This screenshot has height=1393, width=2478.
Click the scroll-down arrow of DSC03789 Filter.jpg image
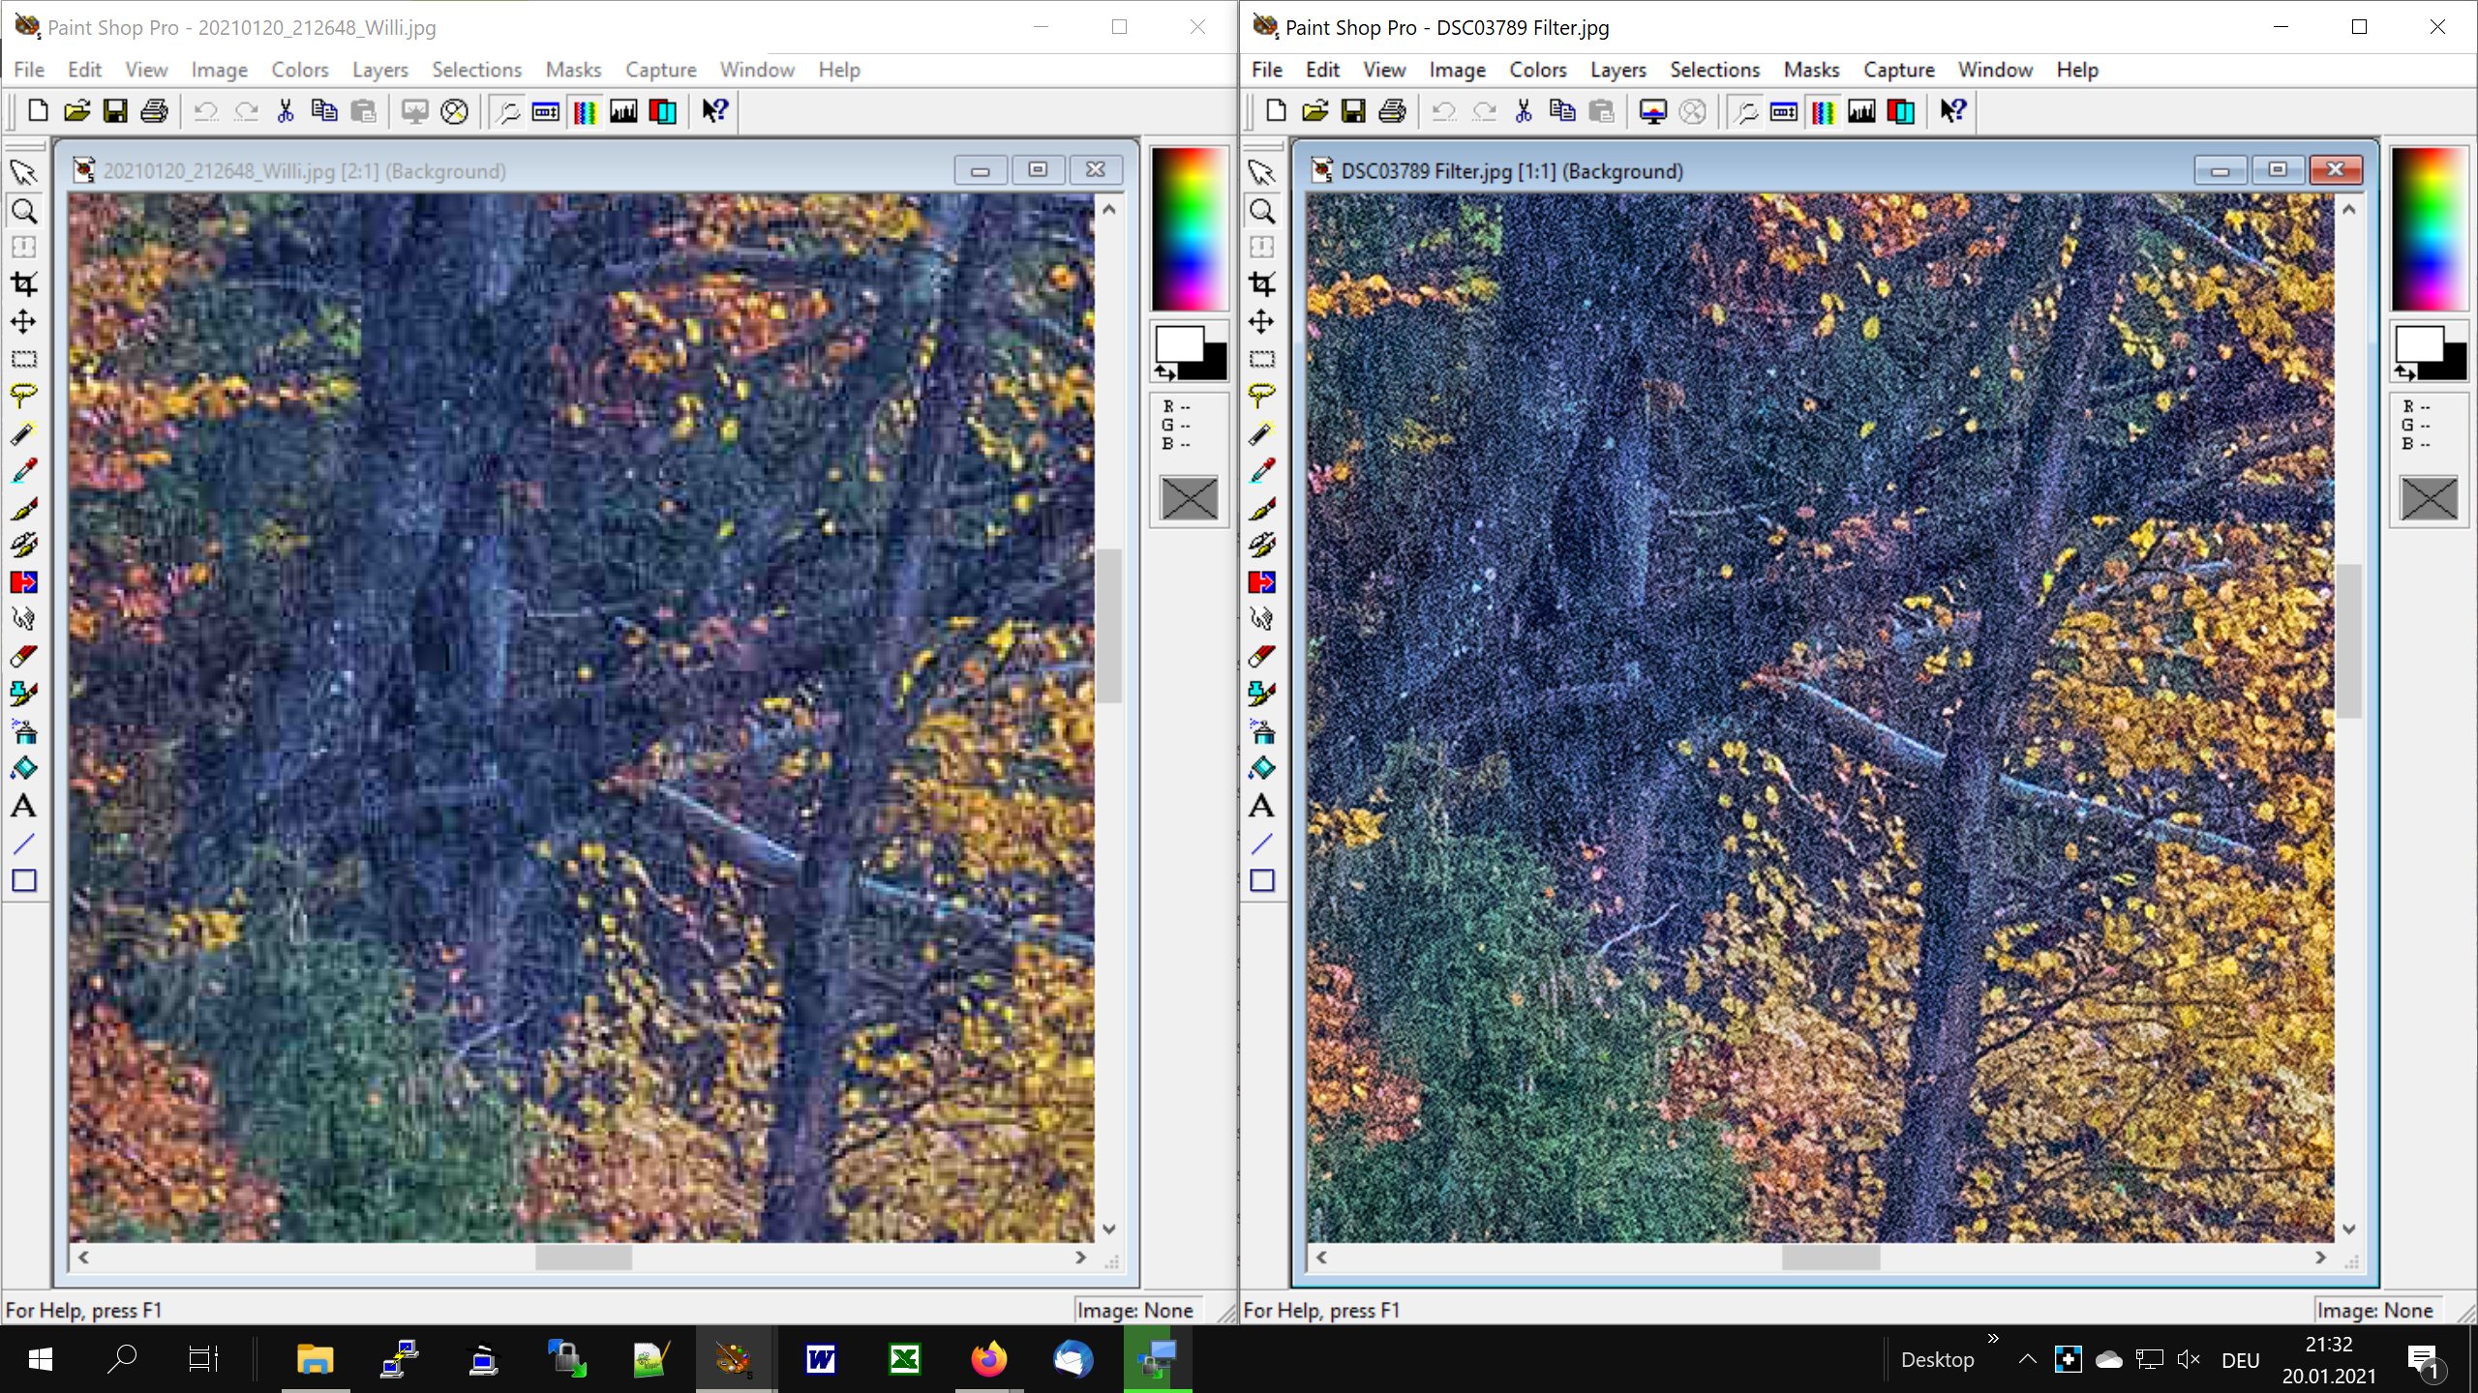(x=2348, y=1229)
